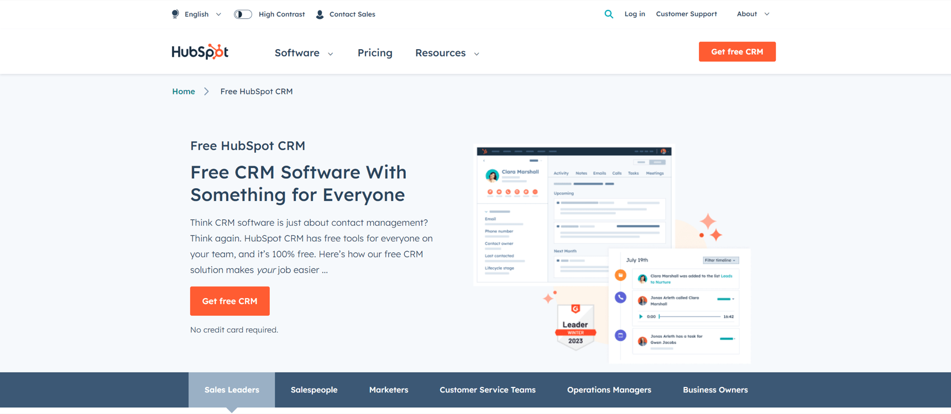
Task: Click the HubSpot logo
Action: pos(200,52)
